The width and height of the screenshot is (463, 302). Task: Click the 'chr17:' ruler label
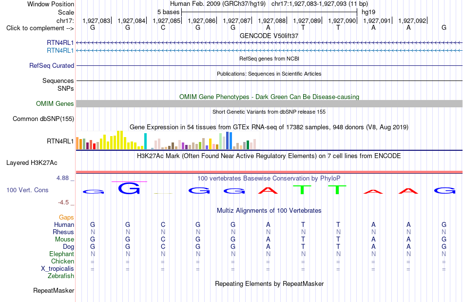(65, 20)
